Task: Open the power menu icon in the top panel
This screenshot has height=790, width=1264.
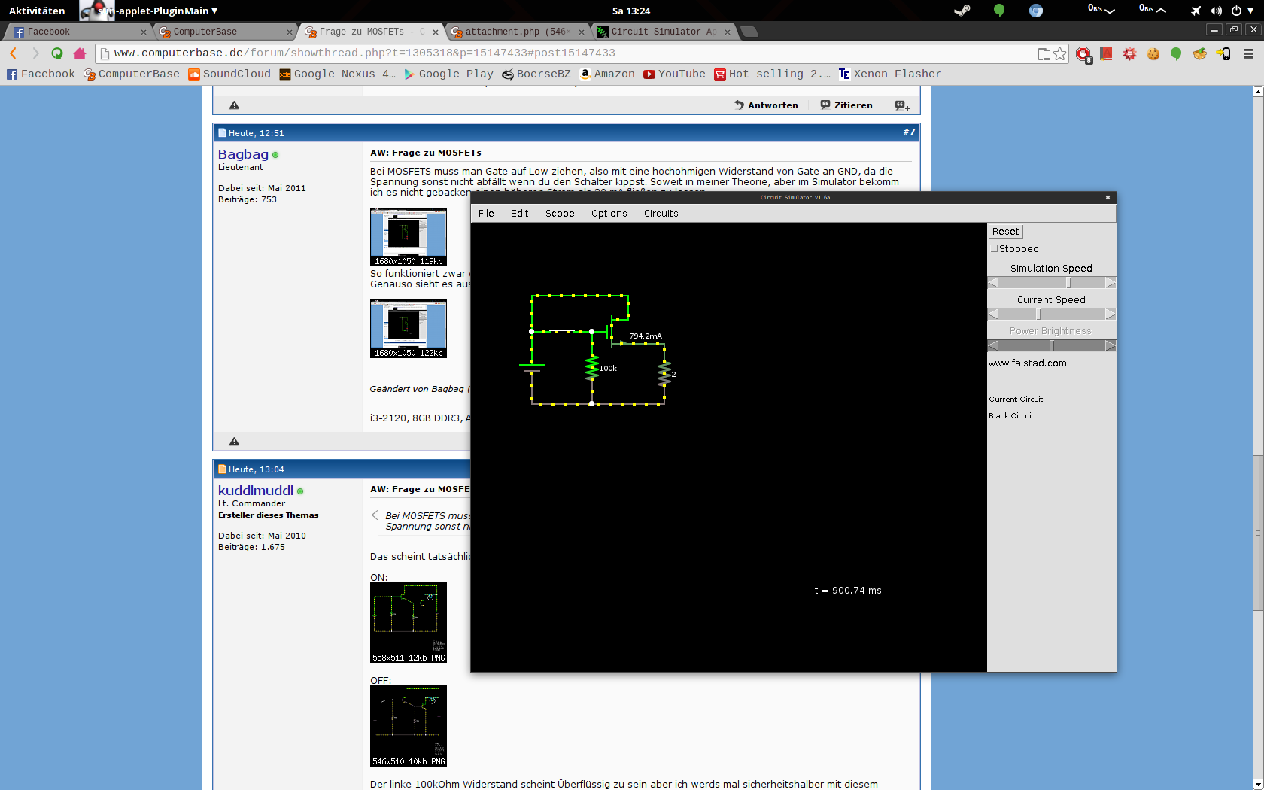Action: (1235, 11)
